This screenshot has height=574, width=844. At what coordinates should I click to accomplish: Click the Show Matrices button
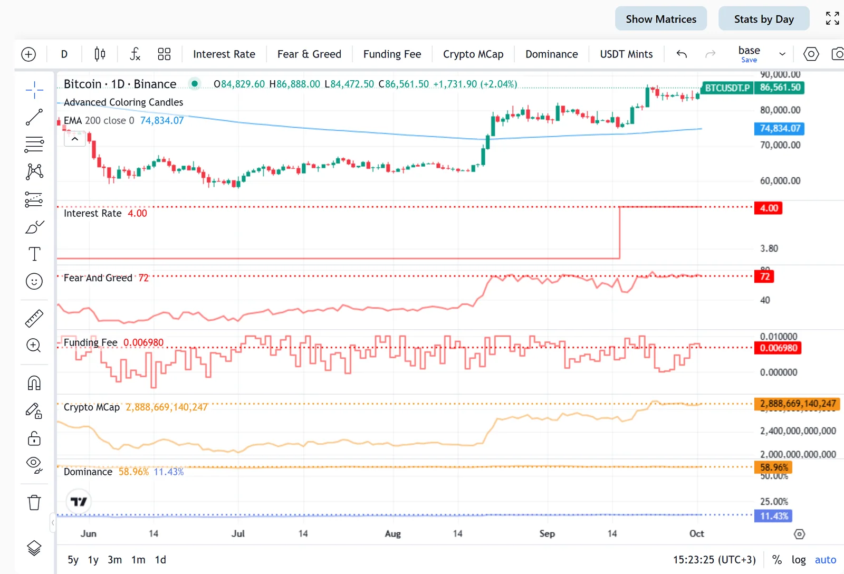661,18
